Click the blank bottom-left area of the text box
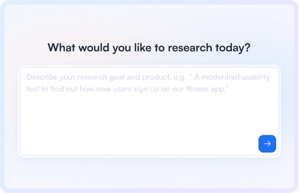 [x=47, y=141]
